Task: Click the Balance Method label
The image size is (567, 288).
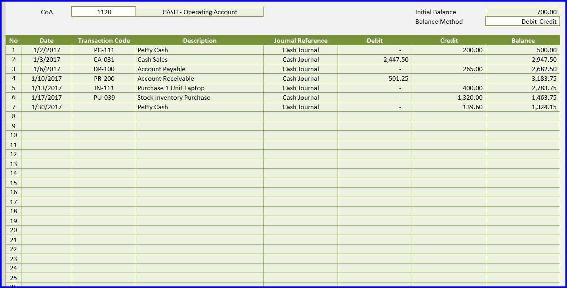Action: click(x=439, y=21)
